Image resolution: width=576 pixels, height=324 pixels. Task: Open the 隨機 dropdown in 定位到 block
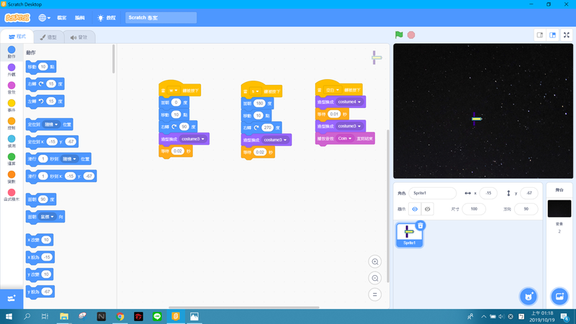[51, 125]
